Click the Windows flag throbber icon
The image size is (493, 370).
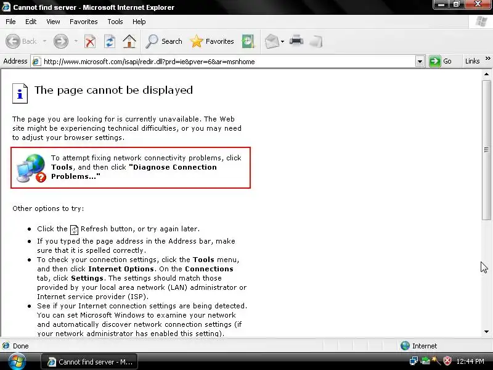pos(481,22)
